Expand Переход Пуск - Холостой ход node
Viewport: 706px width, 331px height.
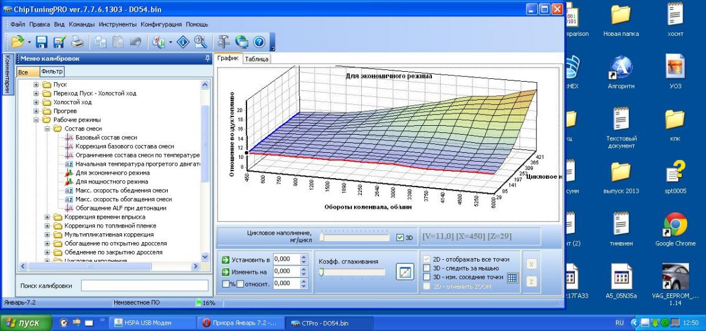tap(36, 93)
